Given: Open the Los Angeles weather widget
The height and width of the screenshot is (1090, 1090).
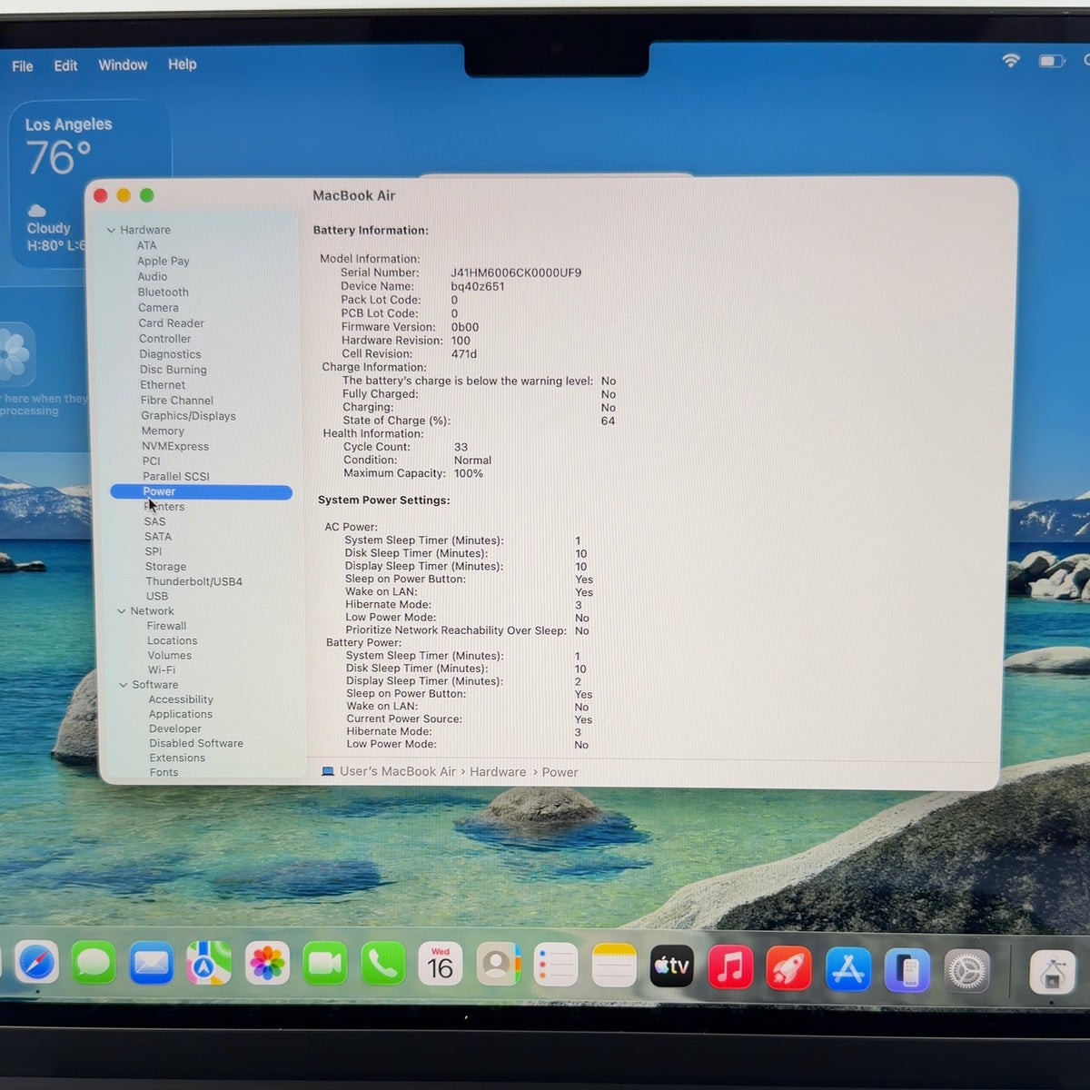Looking at the screenshot, I should coord(89,184).
